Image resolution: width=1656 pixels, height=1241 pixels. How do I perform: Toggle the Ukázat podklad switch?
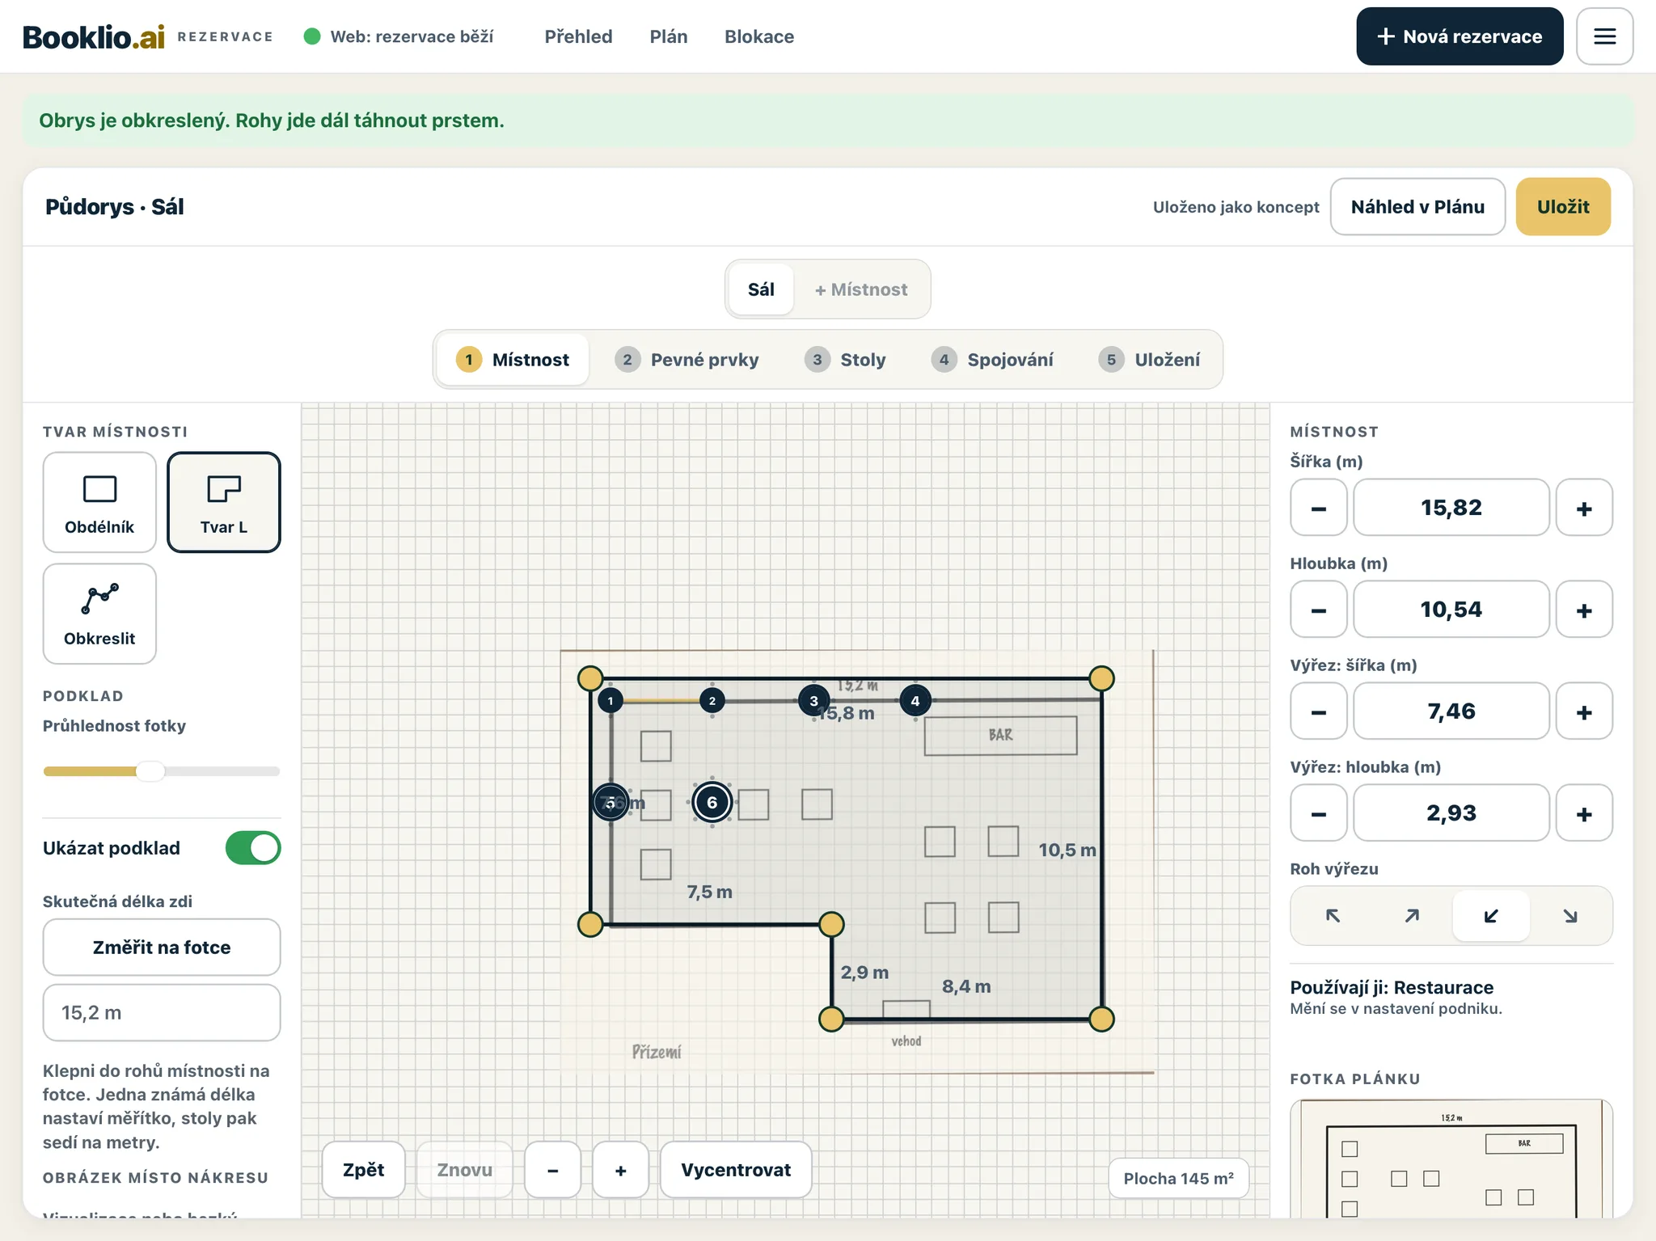(x=253, y=848)
